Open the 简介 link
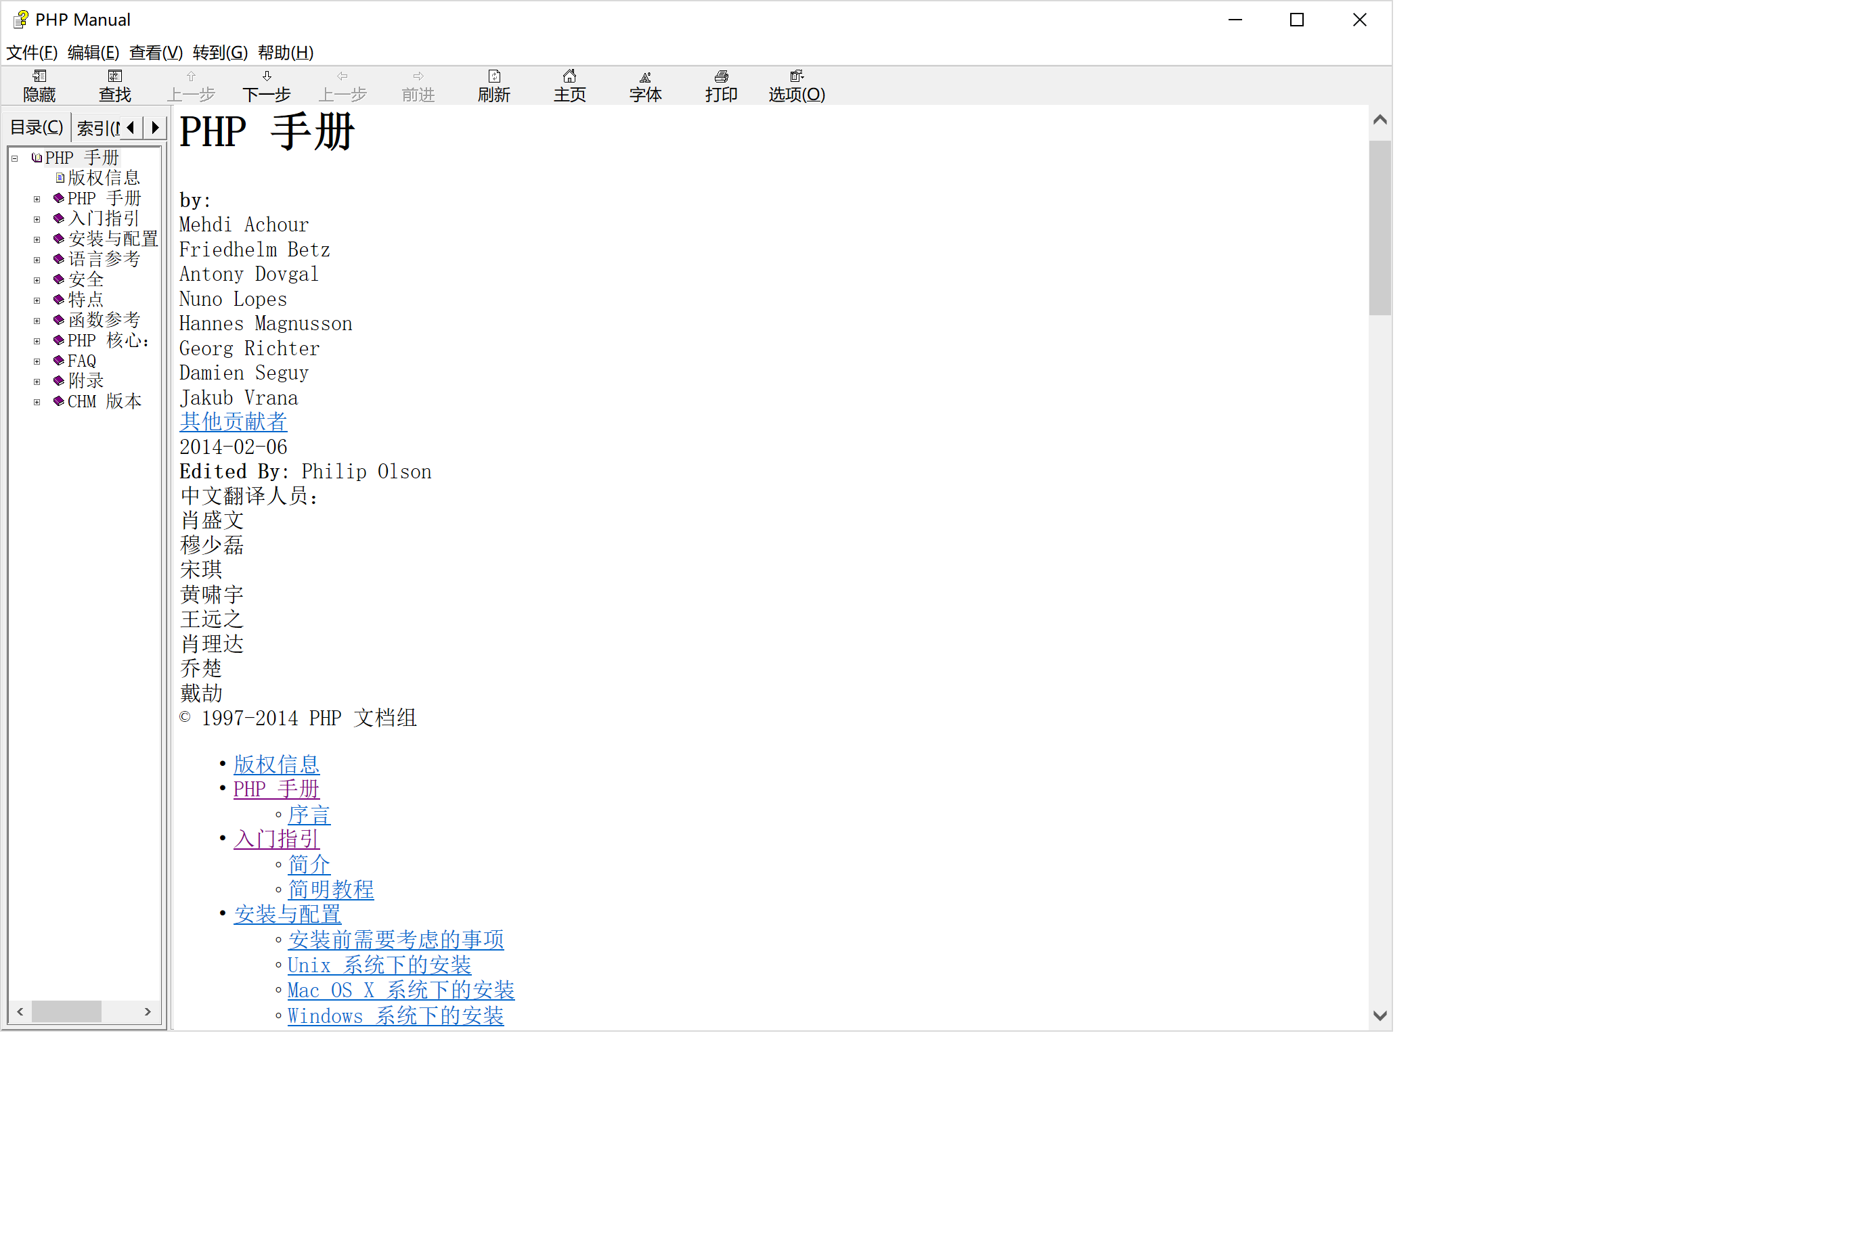Screen dimensions: 1852x1234 click(309, 865)
